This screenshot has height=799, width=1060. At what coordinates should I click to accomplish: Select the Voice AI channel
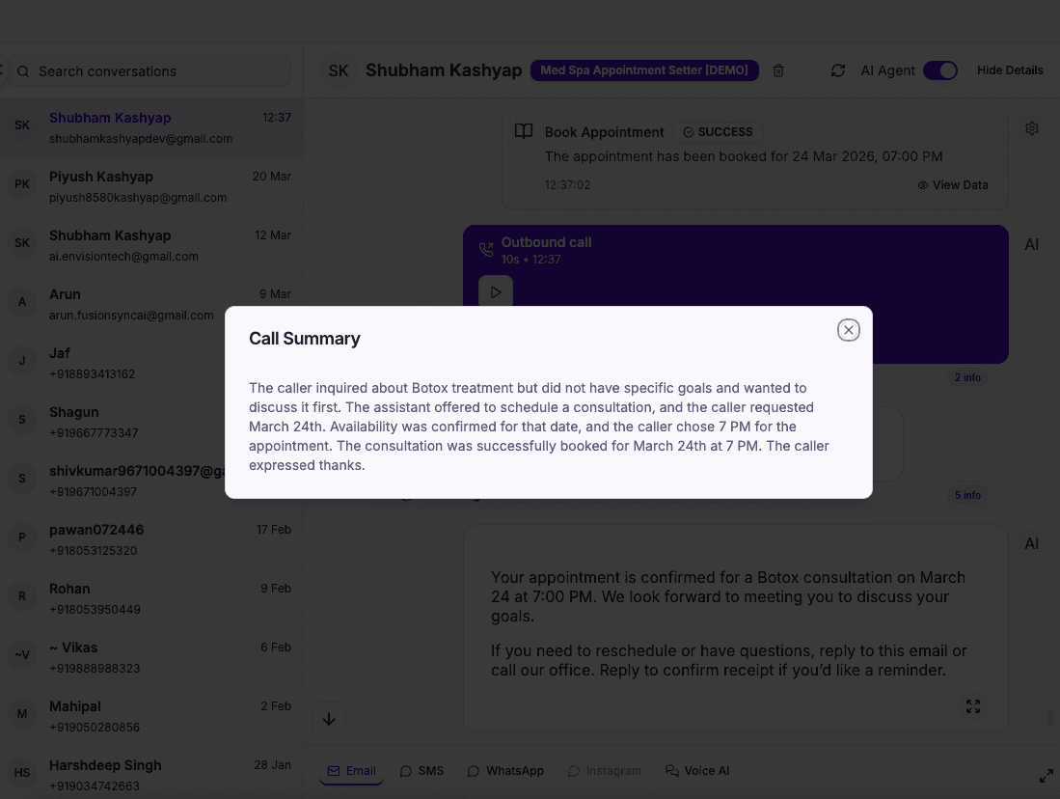tap(696, 770)
